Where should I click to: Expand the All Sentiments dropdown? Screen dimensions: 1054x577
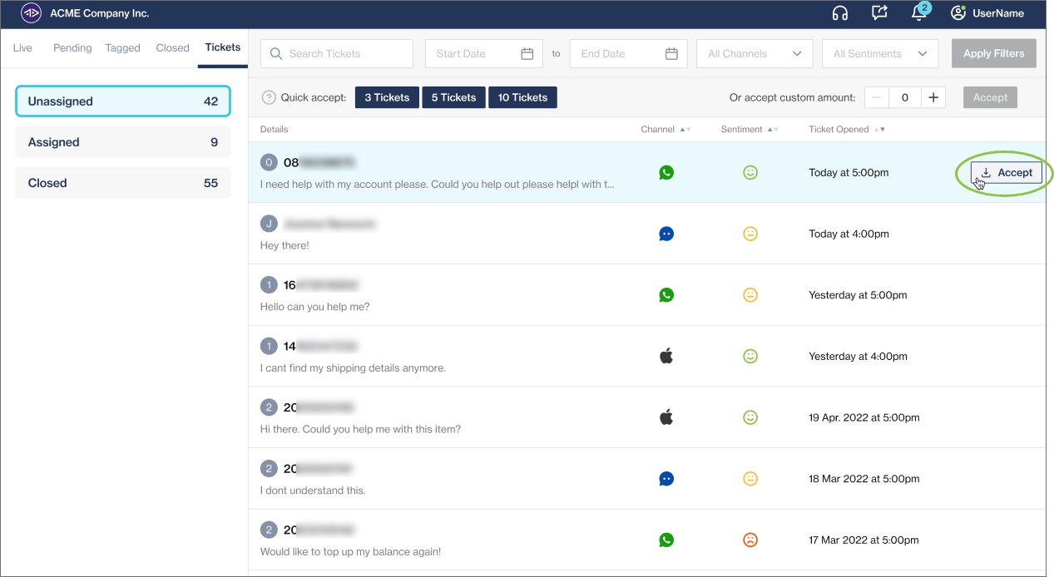point(879,54)
